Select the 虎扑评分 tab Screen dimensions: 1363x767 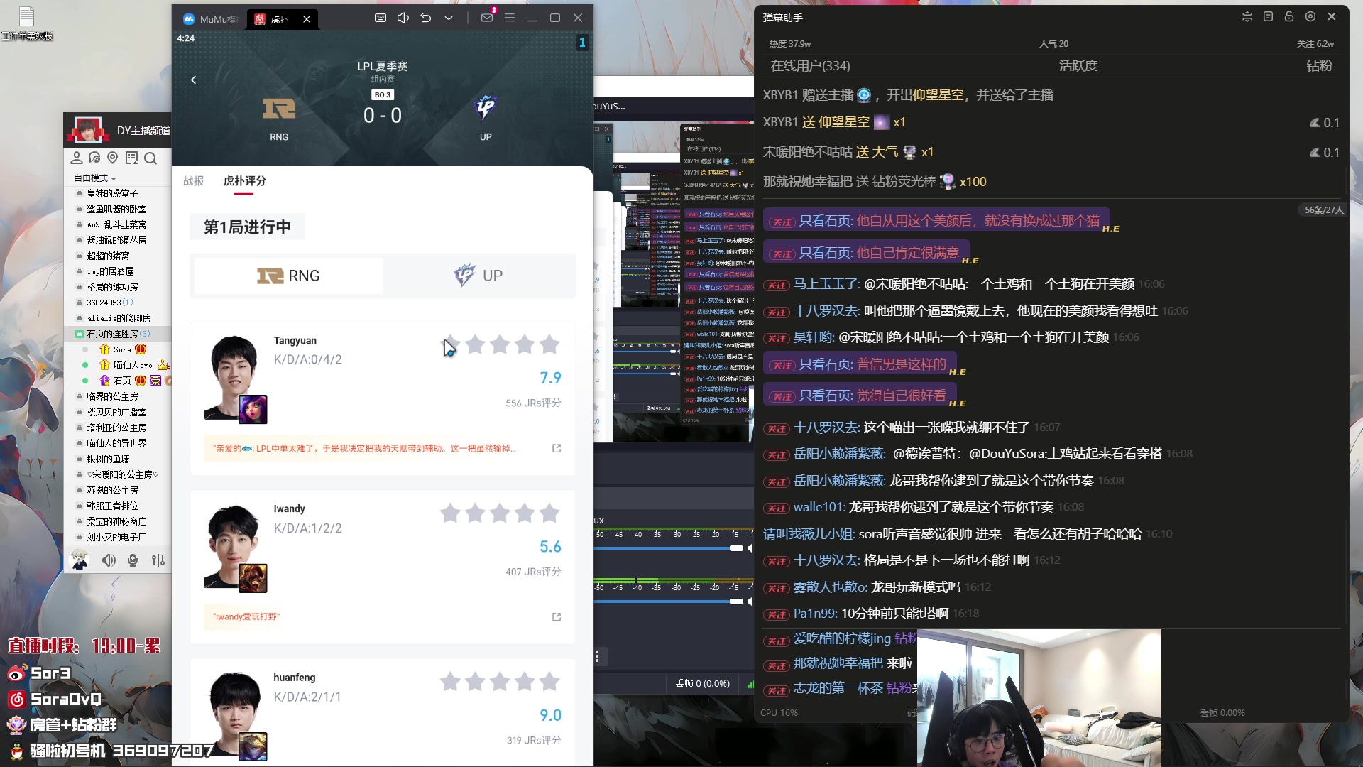pos(244,181)
